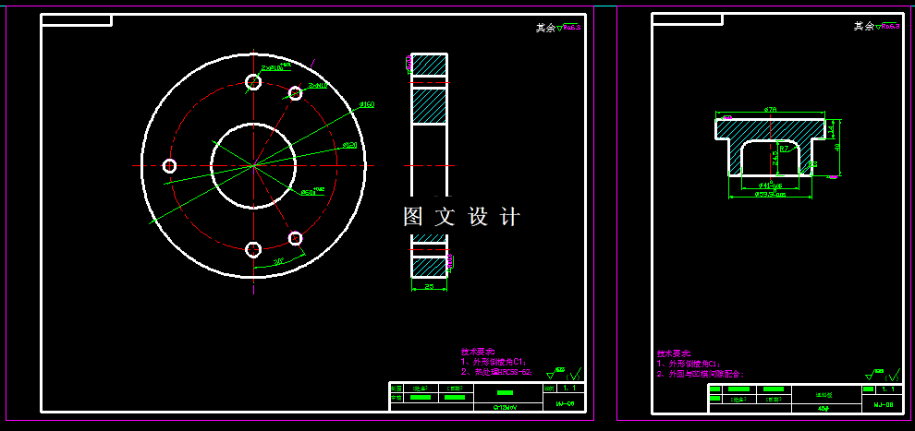The image size is (915, 431).
Task: Pick the top bolt hole on vertical centerline
Action: tap(253, 82)
